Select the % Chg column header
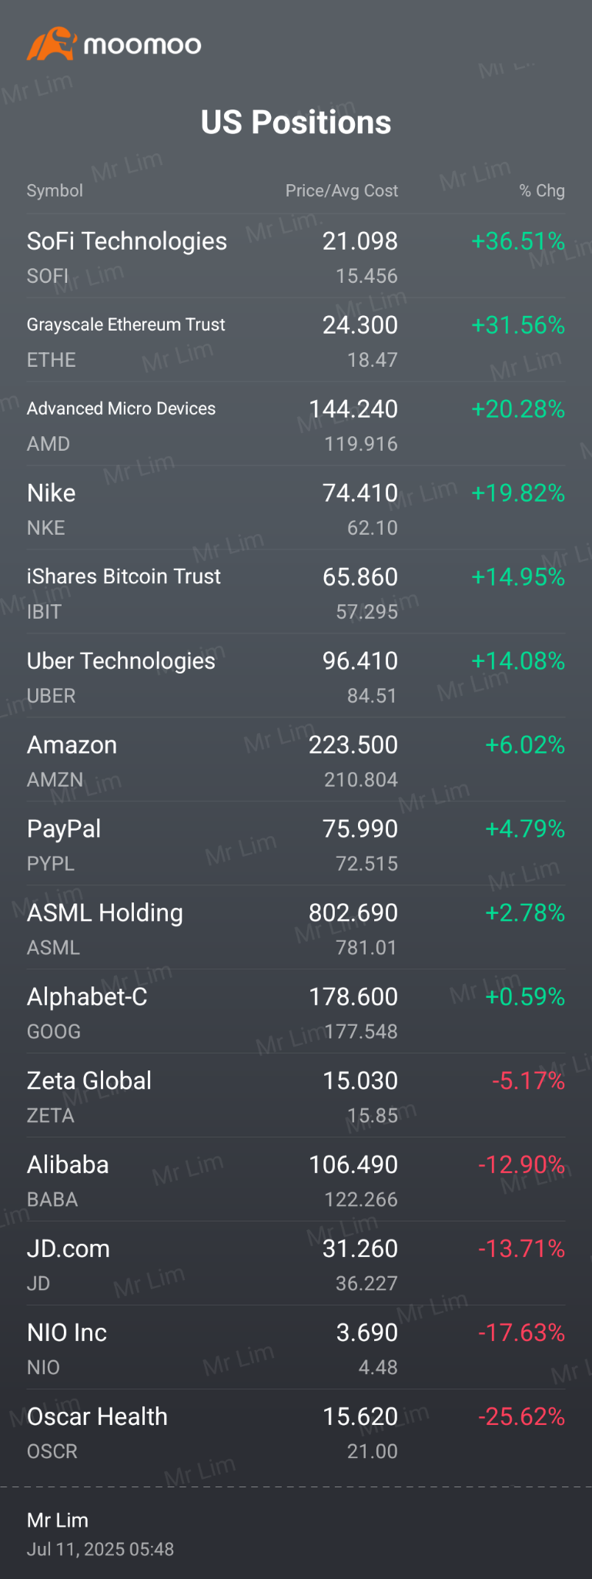Image resolution: width=592 pixels, height=1579 pixels. point(542,190)
